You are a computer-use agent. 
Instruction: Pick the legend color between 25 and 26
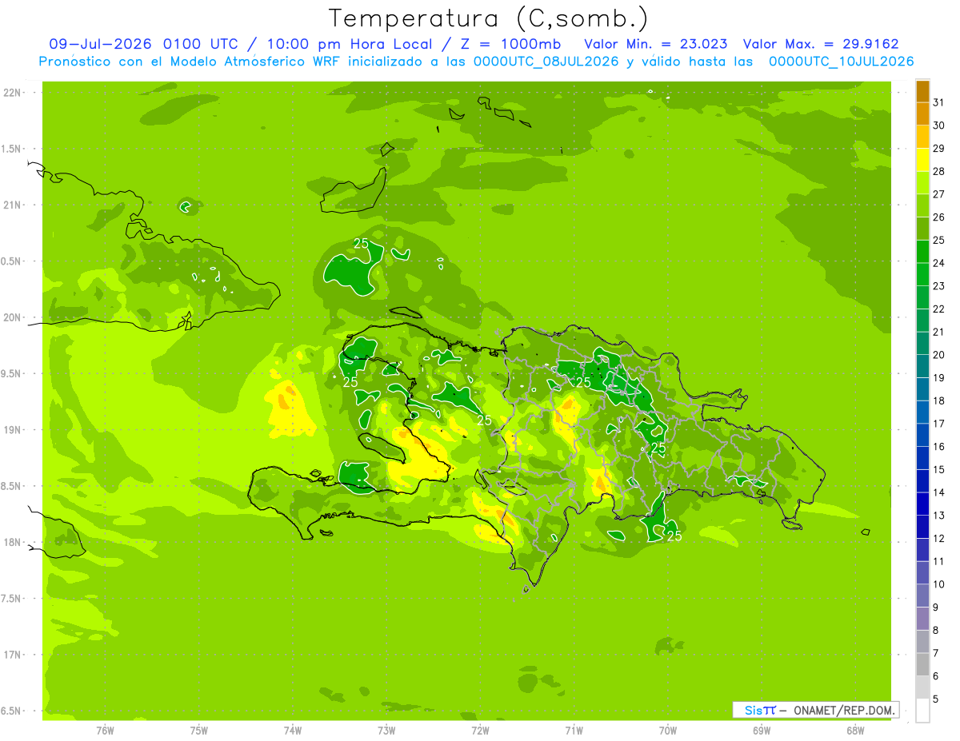coord(922,229)
